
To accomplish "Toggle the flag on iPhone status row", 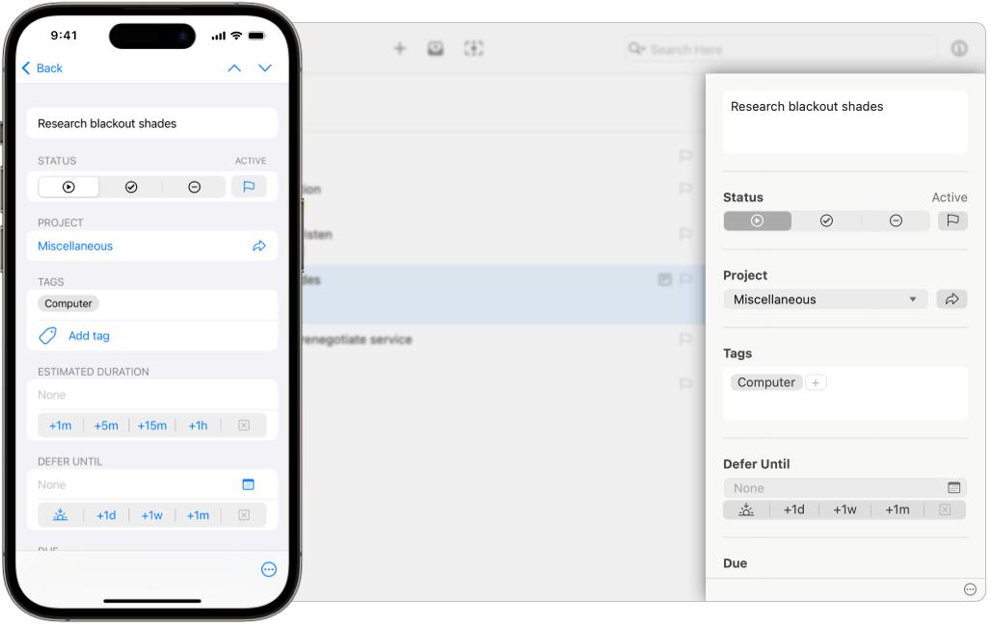I will [249, 187].
